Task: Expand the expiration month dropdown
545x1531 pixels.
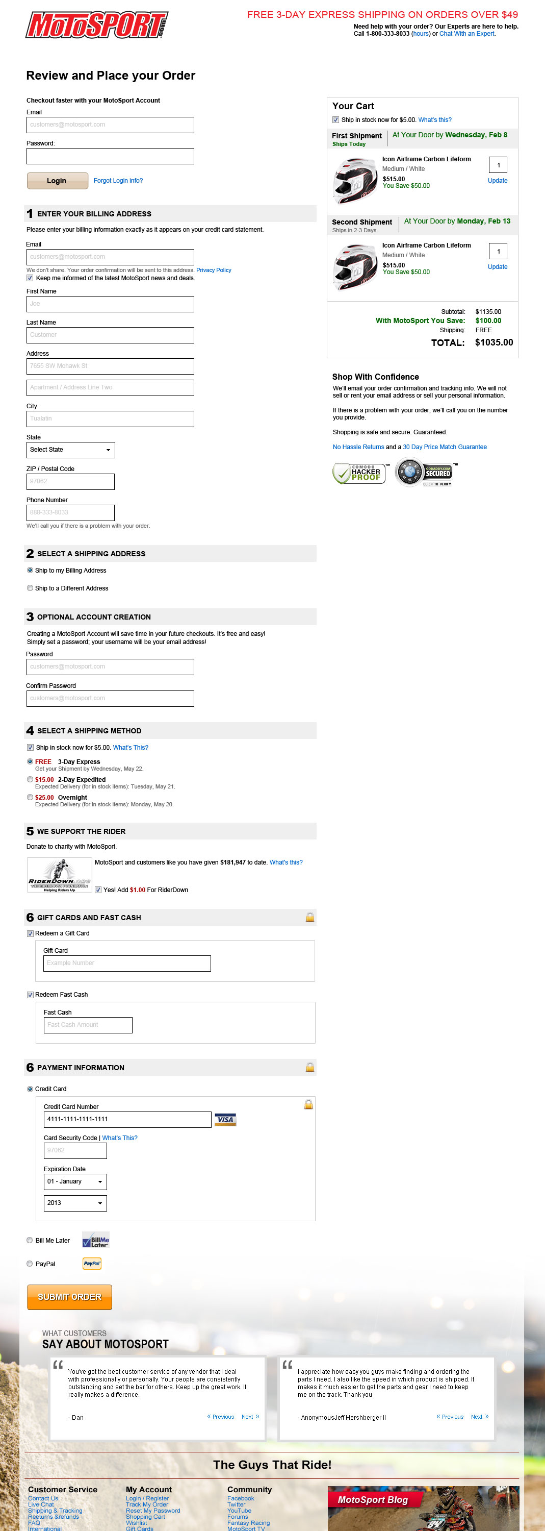Action: tap(75, 1181)
